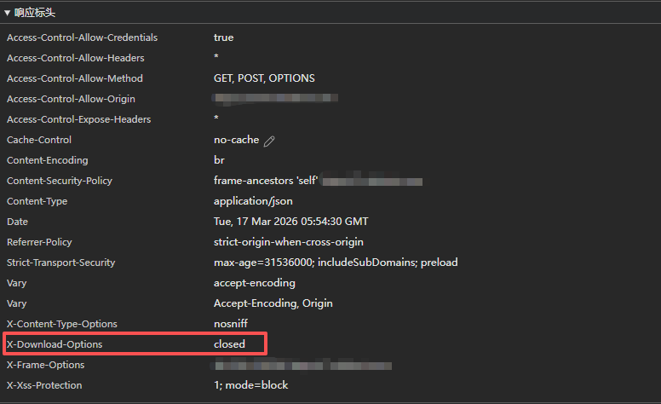This screenshot has width=661, height=404.
Task: Select the Content-Encoding value br
Action: (x=219, y=160)
